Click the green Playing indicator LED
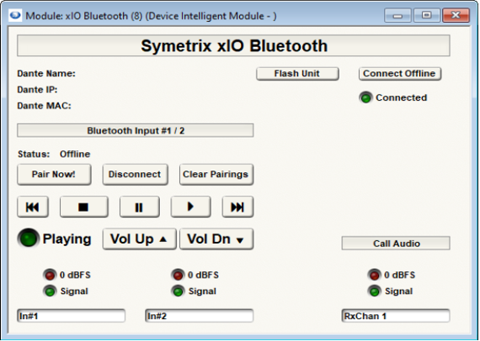Viewport: 480px width, 341px height. (x=28, y=239)
